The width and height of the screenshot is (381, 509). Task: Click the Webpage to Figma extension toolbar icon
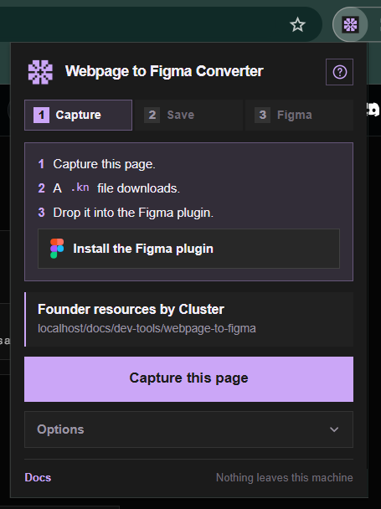[x=350, y=24]
